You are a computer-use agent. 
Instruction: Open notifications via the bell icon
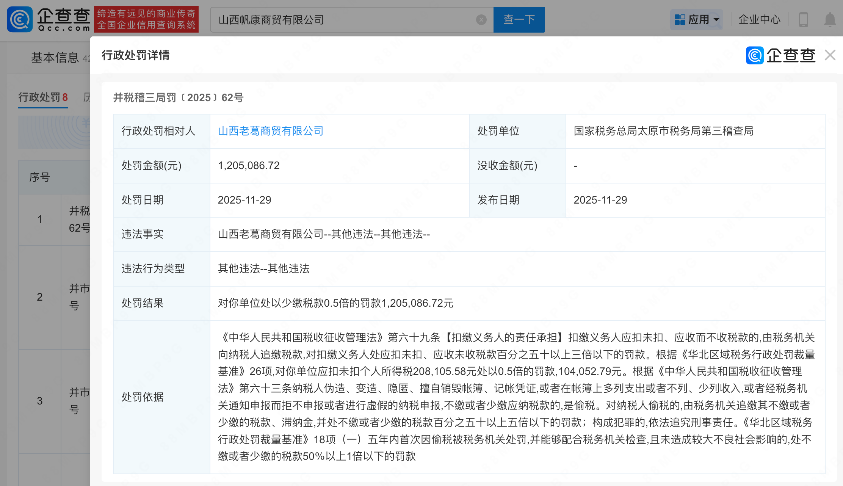[830, 20]
